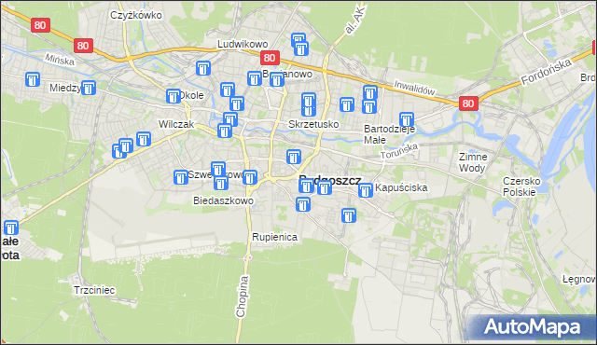The width and height of the screenshot is (597, 345).
Task: Click the Wilczak district label
Action: tap(176, 124)
